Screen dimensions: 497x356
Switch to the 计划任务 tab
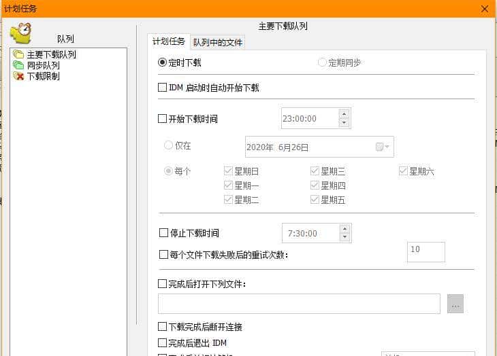(169, 41)
